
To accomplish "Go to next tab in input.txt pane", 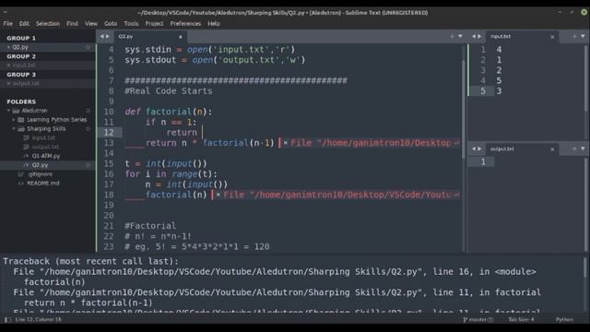I will [x=479, y=37].
